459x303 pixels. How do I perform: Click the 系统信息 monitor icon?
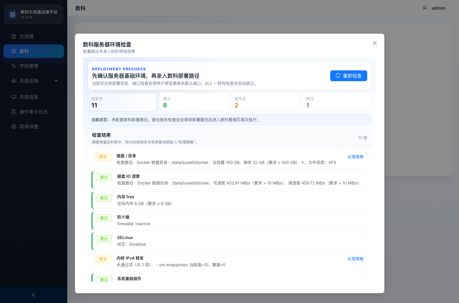click(x=14, y=97)
